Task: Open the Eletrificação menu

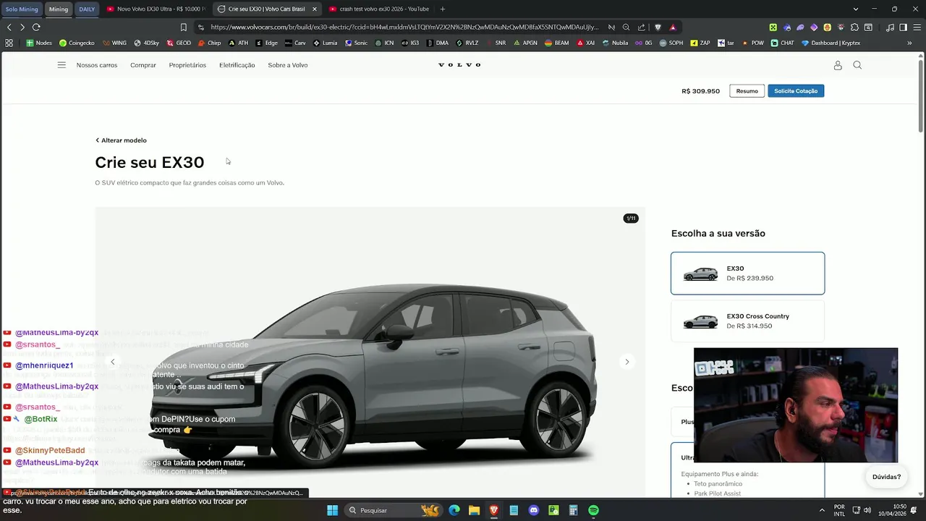Action: (237, 65)
